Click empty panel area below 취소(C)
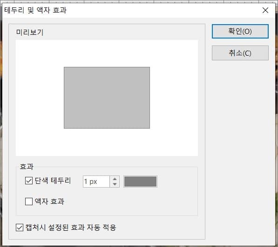This screenshot has height=247, width=278. tap(240, 142)
